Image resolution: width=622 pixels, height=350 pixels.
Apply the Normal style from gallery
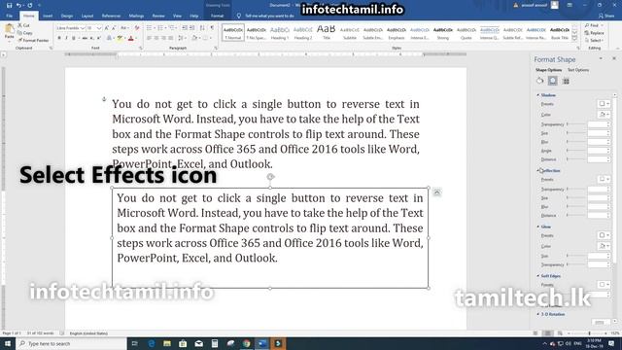233,32
